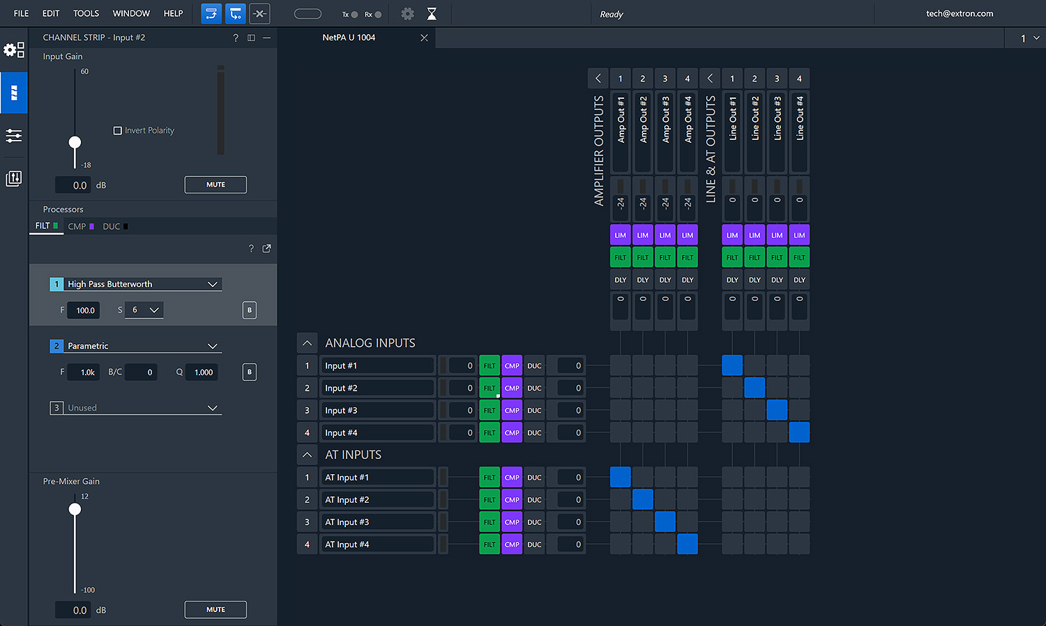The height and width of the screenshot is (626, 1046).
Task: Open LIM block on Amp Out #1
Action: pos(621,235)
